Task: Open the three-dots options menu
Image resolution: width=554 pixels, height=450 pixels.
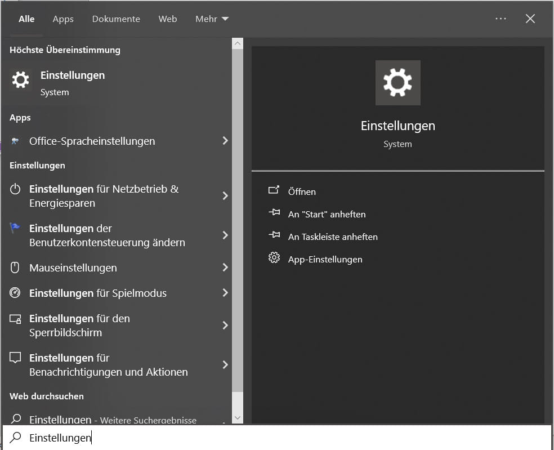Action: tap(501, 19)
